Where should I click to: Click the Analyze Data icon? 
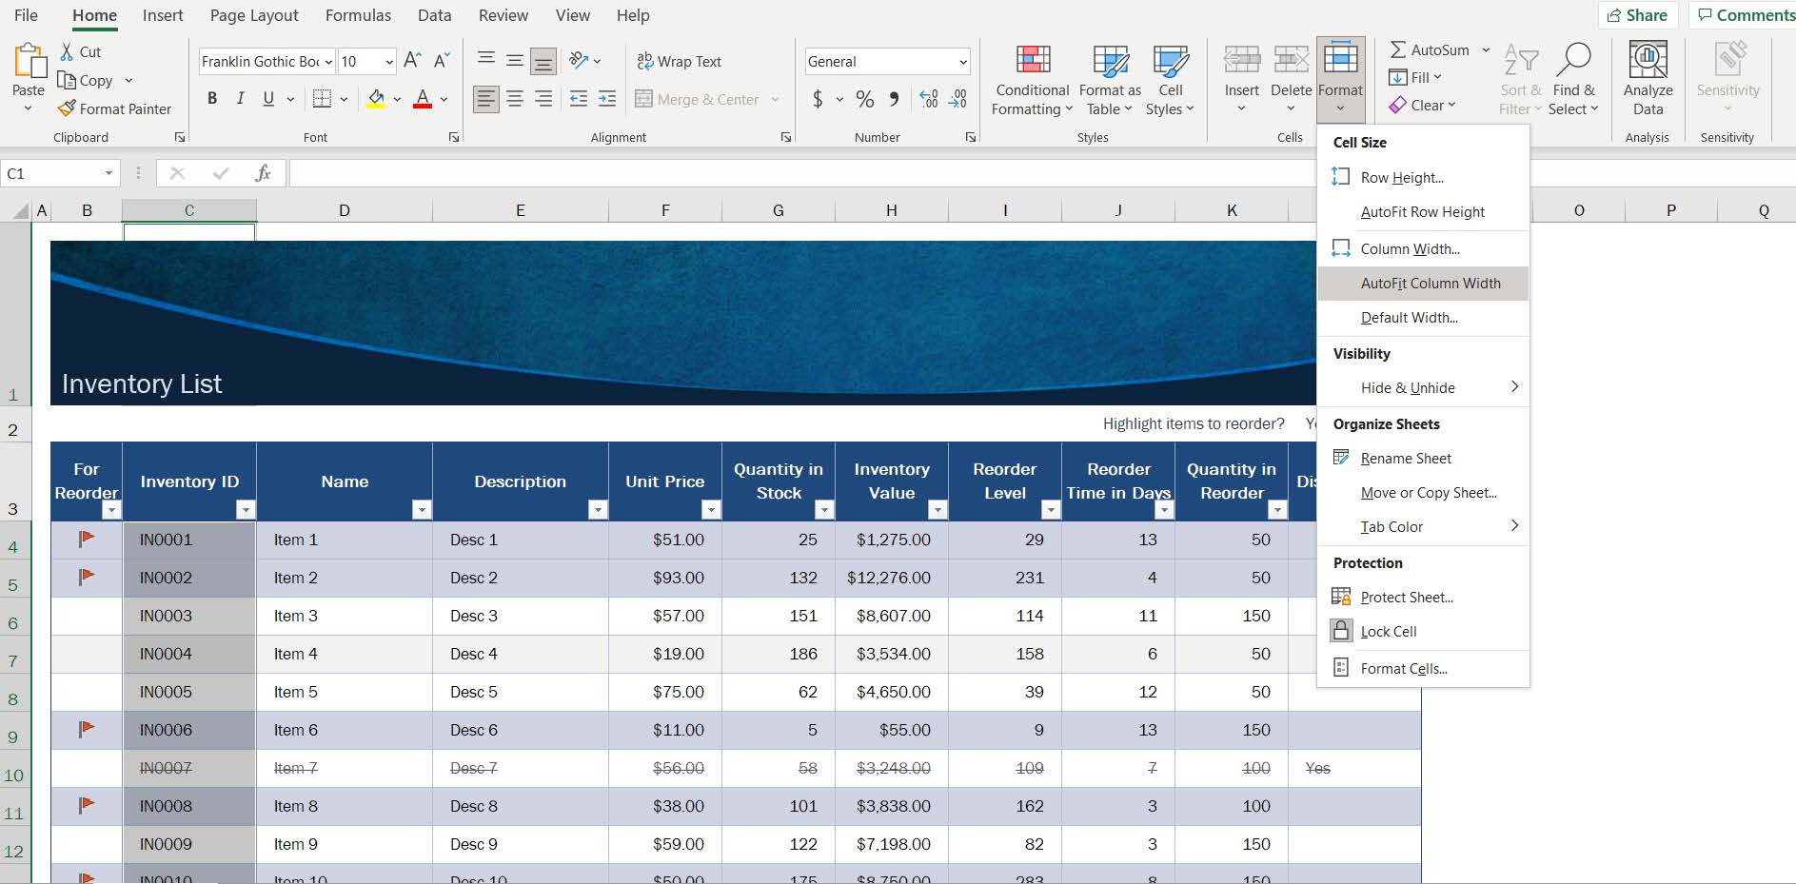pos(1648,61)
